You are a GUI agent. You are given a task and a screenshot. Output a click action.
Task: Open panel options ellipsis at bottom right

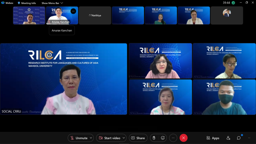pos(249,138)
